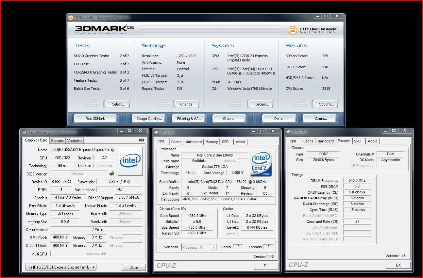Click the GPU-Z title bar app icon
The width and height of the screenshot is (423, 278).
[25, 132]
